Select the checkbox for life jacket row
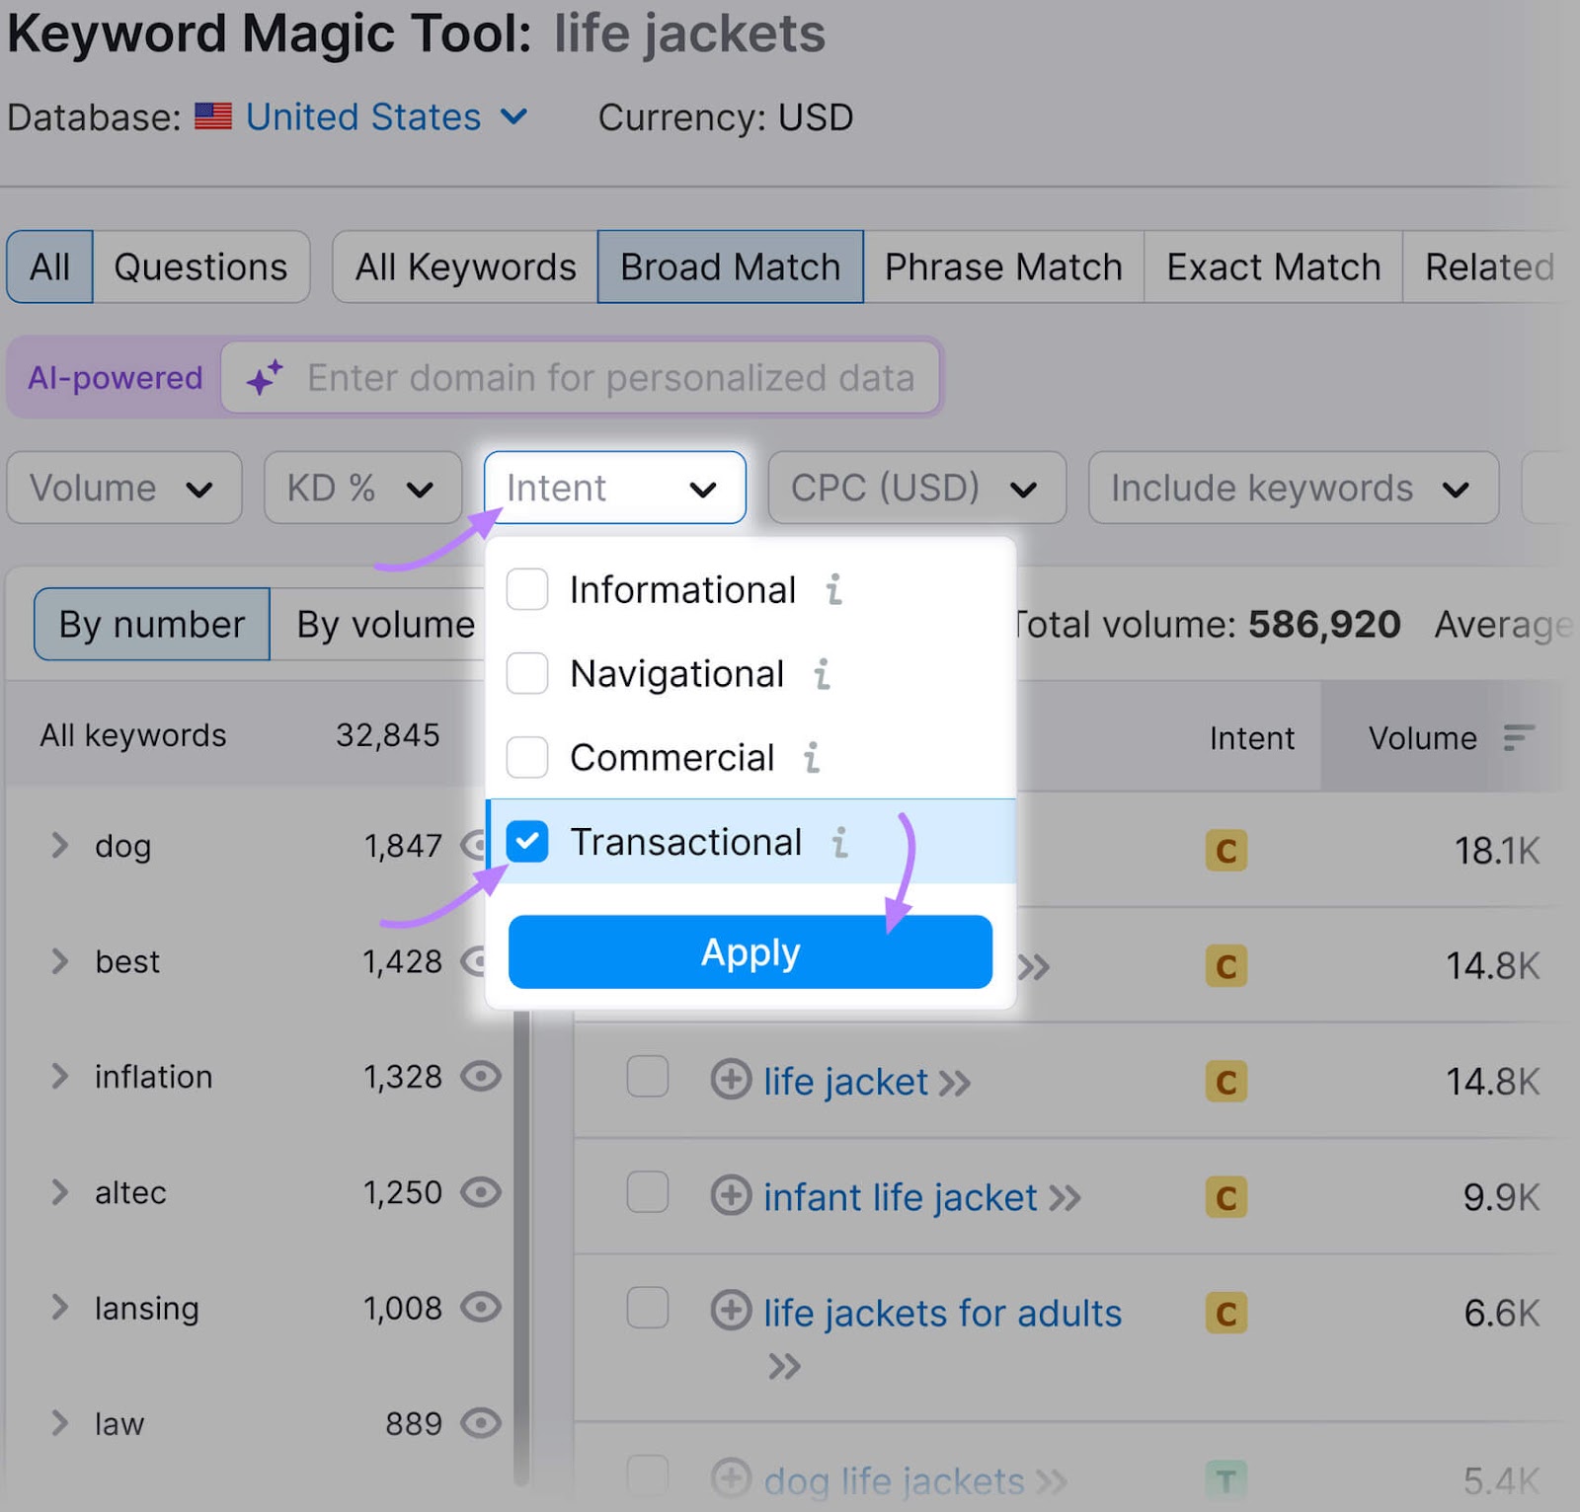This screenshot has width=1580, height=1512. 648,1076
